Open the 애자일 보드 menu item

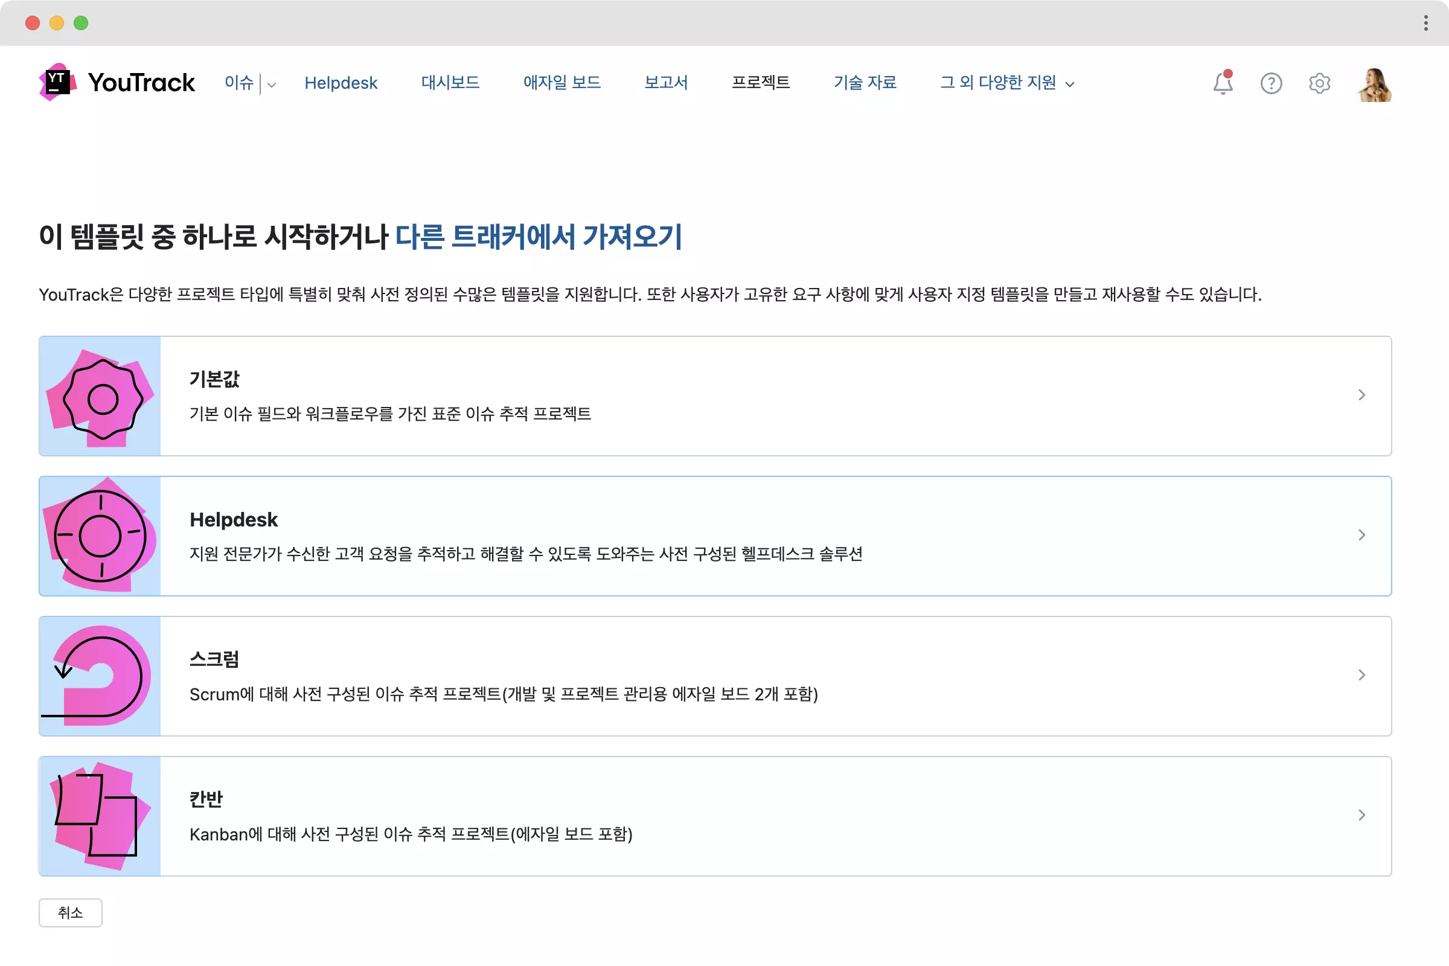561,83
